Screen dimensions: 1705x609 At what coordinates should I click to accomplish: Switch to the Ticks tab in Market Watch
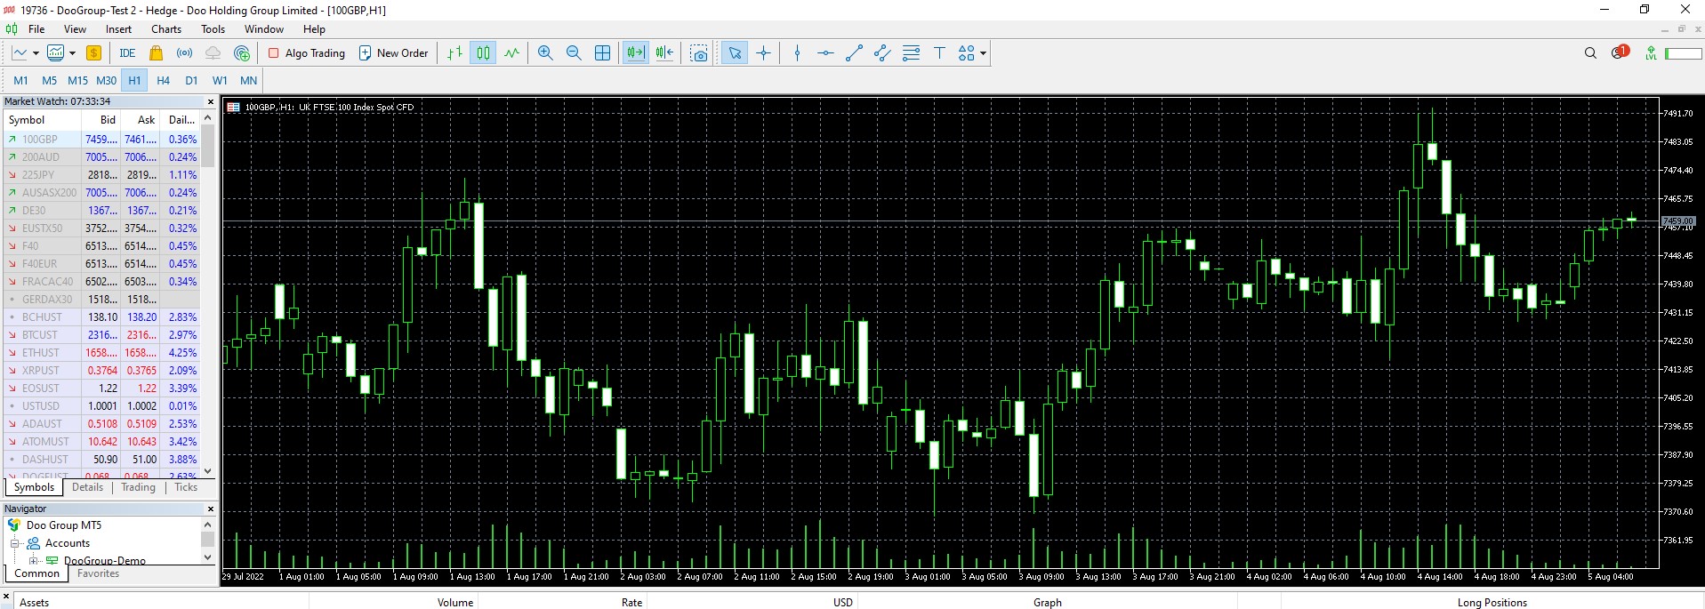[186, 487]
